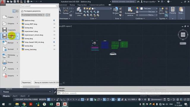Click object color wheel in Свойства panel

[137, 8]
